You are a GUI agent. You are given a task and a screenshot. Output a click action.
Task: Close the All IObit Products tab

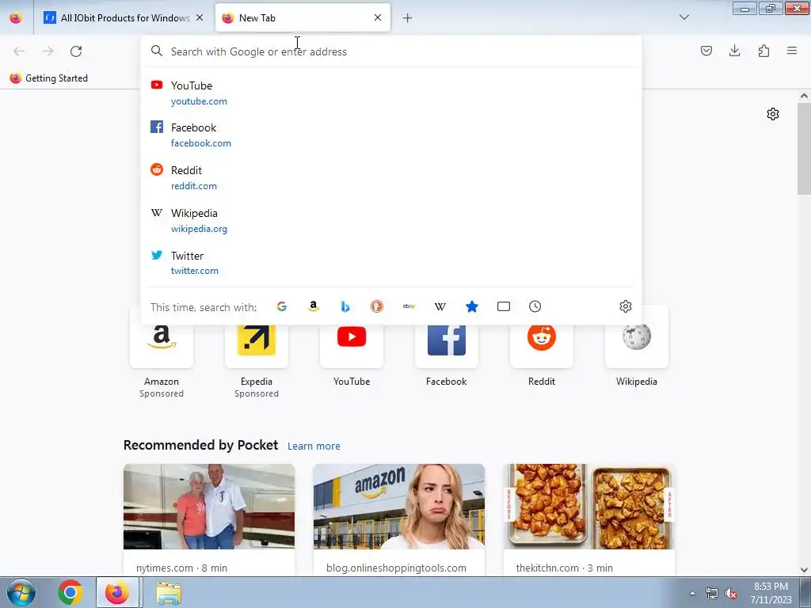[200, 17]
